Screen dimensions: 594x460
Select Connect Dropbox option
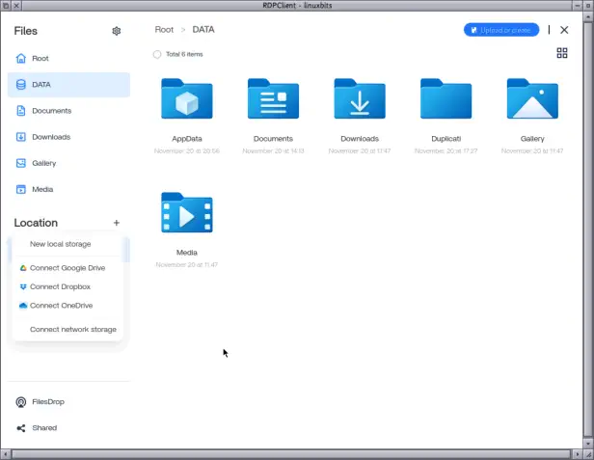pyautogui.click(x=60, y=286)
